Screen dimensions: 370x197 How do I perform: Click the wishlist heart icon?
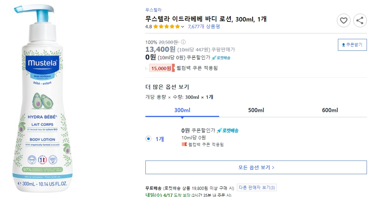pos(344,20)
